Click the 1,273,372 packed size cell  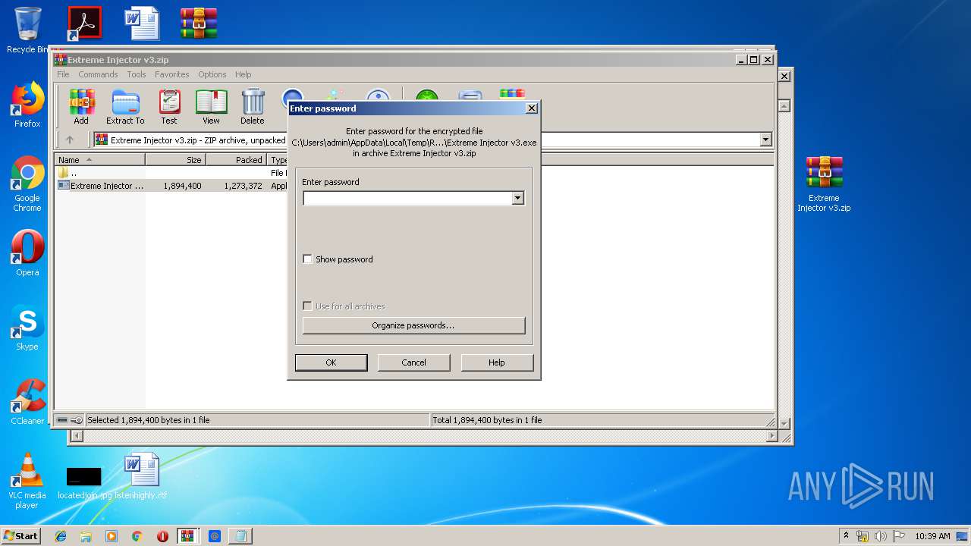click(x=243, y=186)
